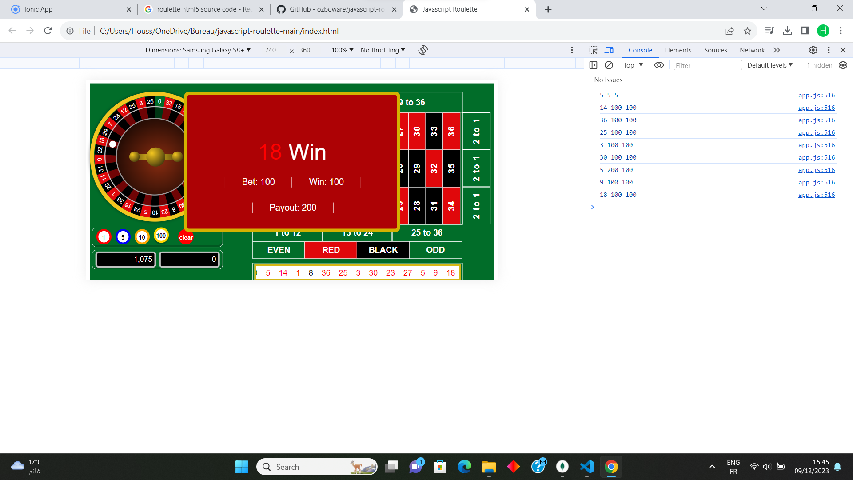The image size is (853, 480).
Task: Select the yellow 100 chip
Action: click(x=161, y=236)
